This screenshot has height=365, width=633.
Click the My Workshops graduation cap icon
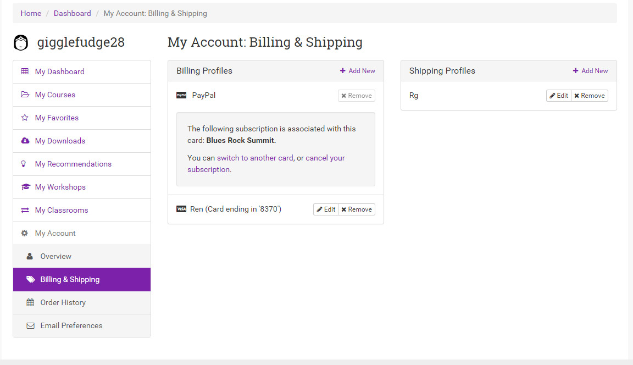(x=25, y=187)
